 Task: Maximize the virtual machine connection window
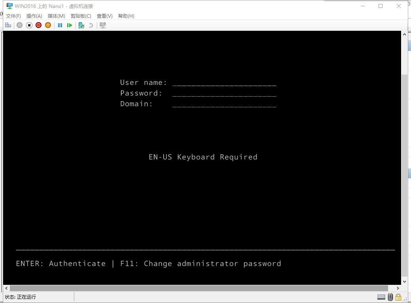click(381, 6)
